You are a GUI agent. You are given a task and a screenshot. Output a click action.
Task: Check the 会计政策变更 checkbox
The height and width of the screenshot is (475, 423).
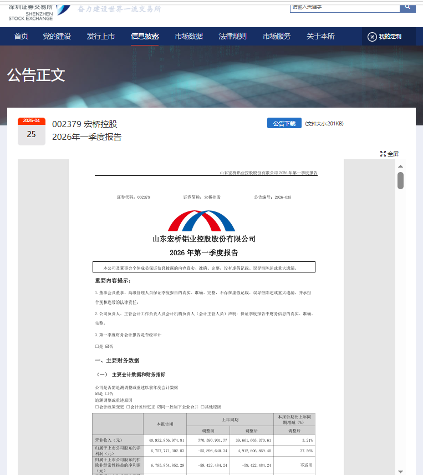pyautogui.click(x=97, y=407)
